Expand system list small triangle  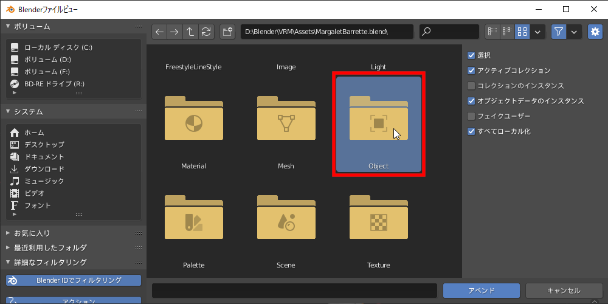(15, 214)
